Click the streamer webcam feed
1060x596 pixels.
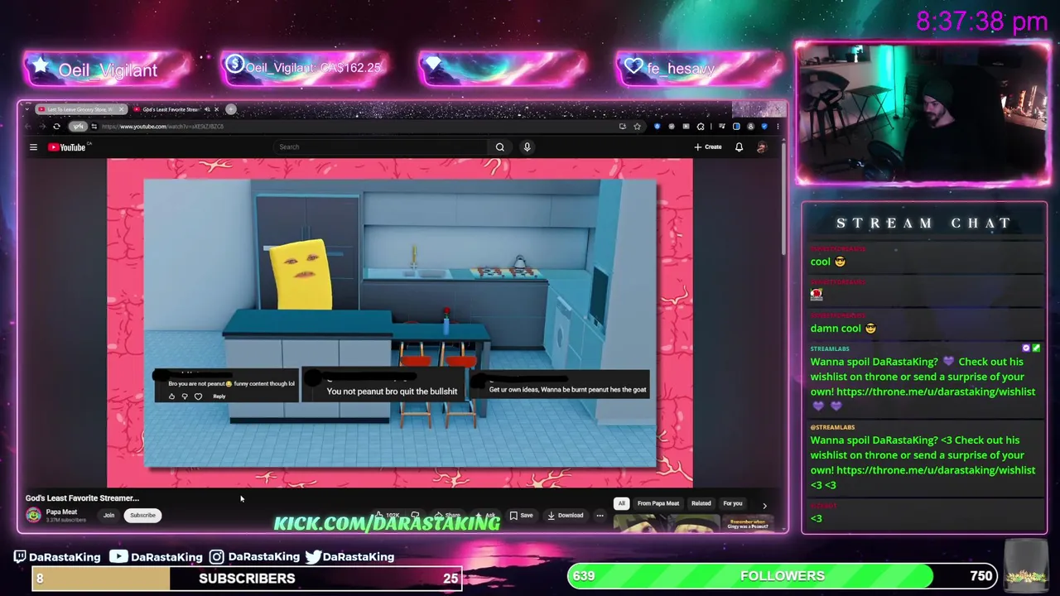923,114
